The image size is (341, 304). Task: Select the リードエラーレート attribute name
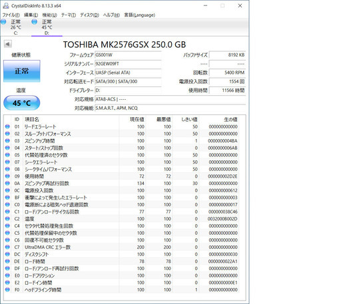coord(41,126)
